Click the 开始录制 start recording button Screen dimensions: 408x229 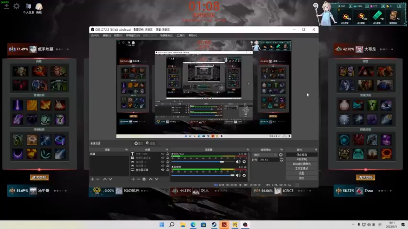[x=301, y=159]
